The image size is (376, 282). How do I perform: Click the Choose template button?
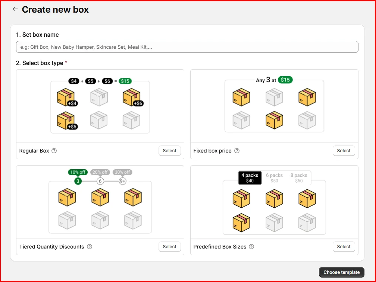[341, 272]
